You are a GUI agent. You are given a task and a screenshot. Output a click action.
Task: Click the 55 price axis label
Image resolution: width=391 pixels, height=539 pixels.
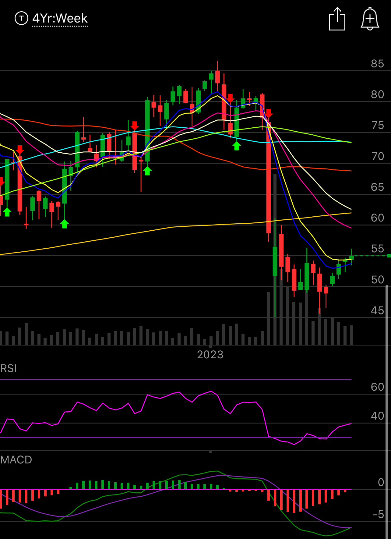(x=378, y=249)
